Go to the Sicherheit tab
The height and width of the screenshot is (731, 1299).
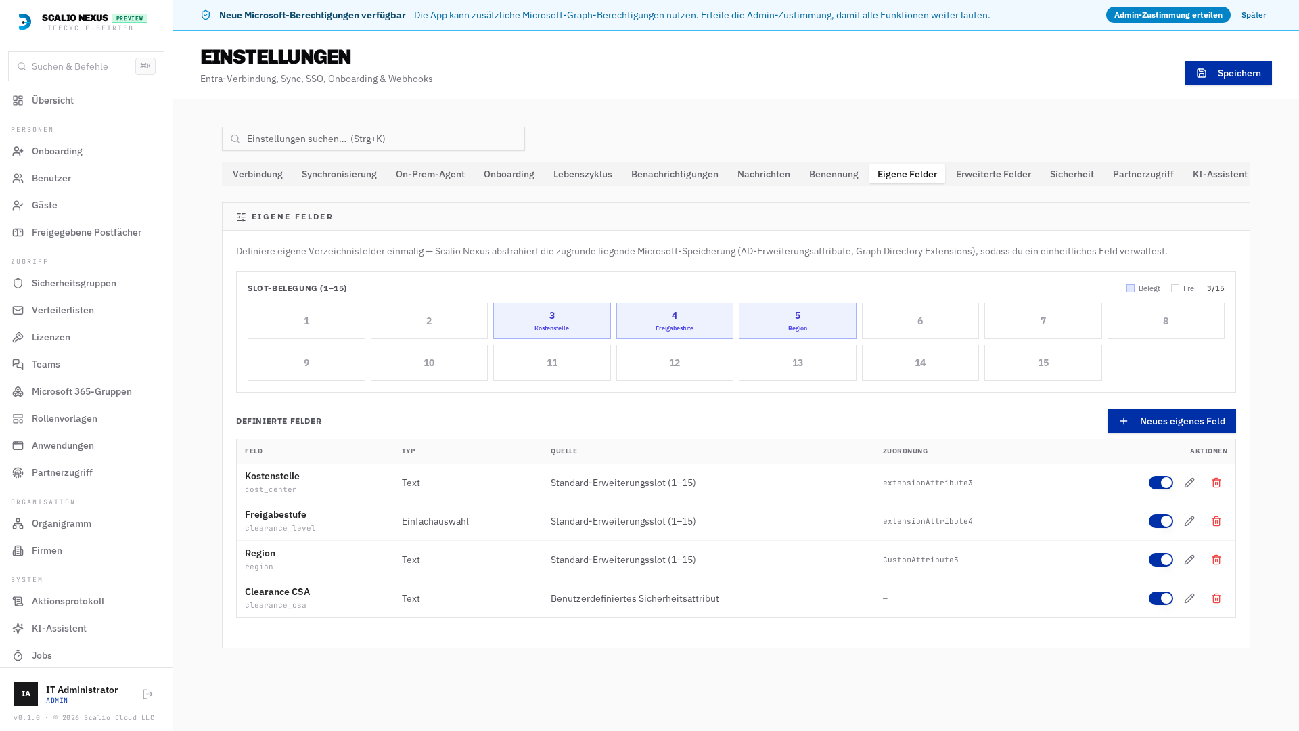click(x=1072, y=174)
